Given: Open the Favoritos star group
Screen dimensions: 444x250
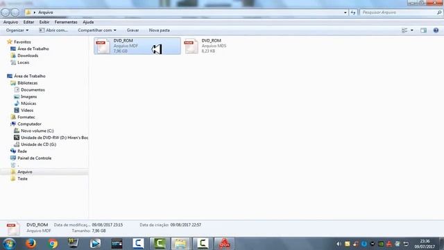Looking at the screenshot, I should coord(19,42).
